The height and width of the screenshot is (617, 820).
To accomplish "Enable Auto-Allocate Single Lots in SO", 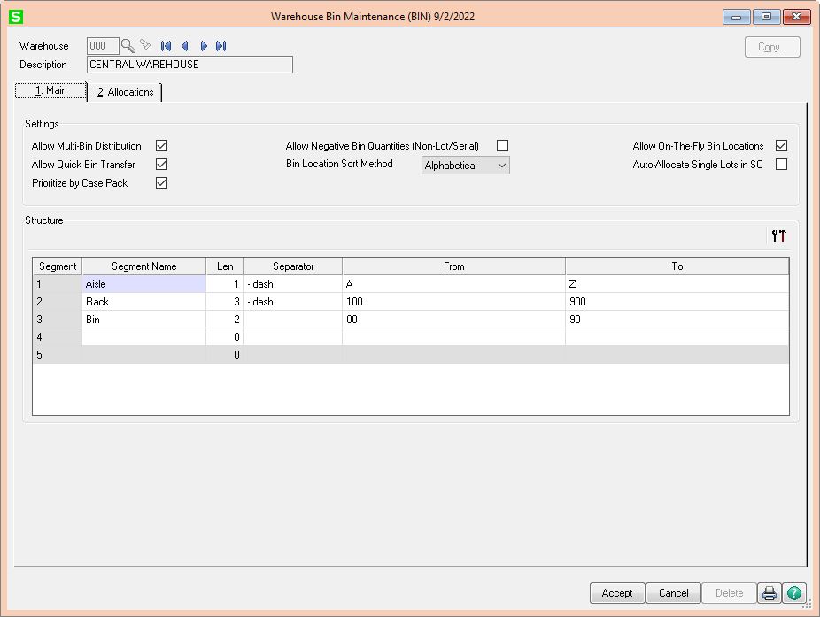I will click(x=781, y=164).
